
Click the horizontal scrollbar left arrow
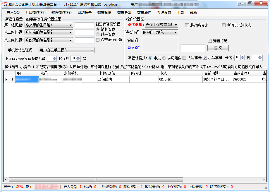tap(6, 179)
